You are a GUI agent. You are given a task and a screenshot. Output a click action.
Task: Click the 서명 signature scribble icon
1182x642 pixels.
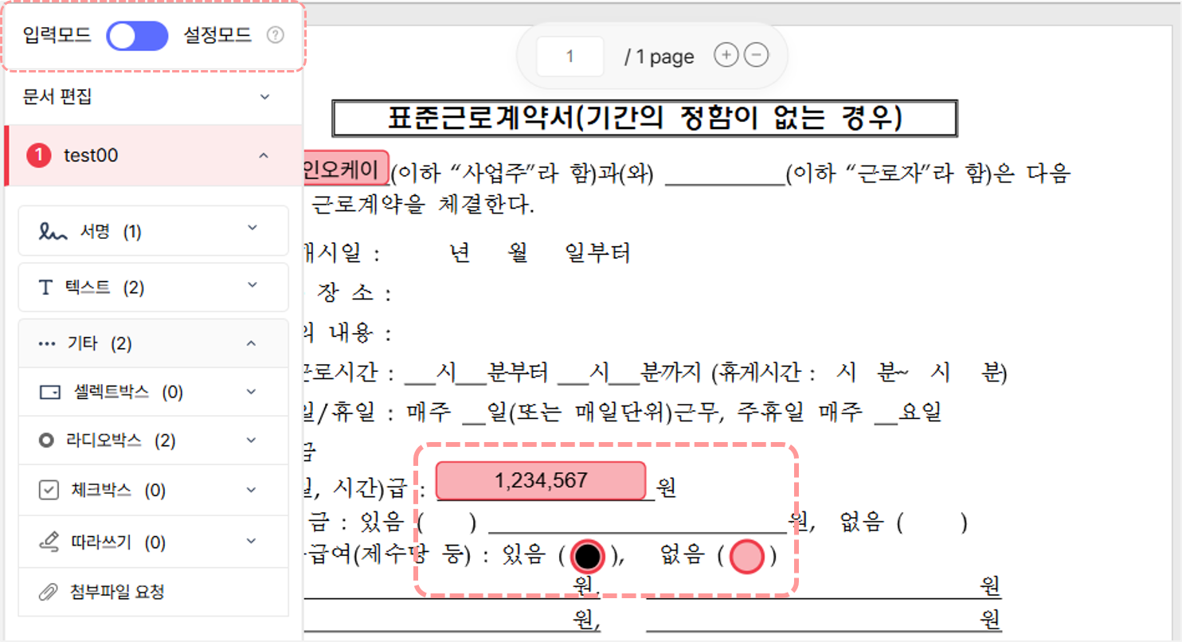click(53, 232)
